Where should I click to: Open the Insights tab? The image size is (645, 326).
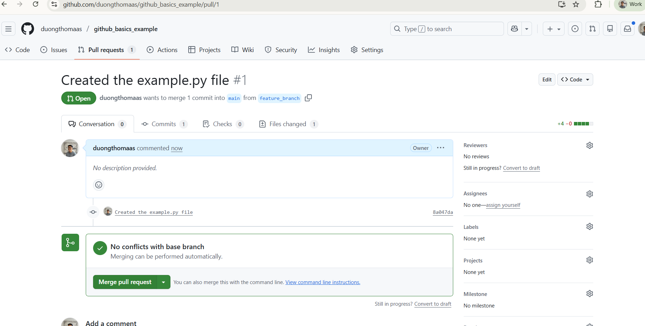click(324, 50)
